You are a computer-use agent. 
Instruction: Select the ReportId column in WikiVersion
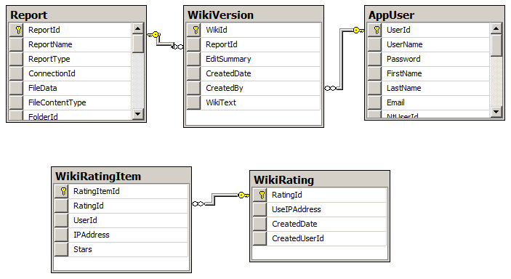tap(254, 44)
